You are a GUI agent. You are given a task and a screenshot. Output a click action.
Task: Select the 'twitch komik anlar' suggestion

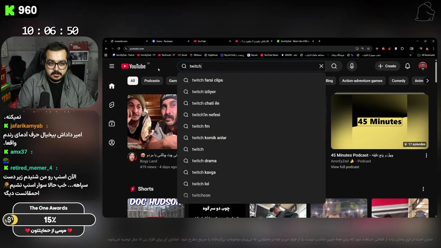[251, 138]
